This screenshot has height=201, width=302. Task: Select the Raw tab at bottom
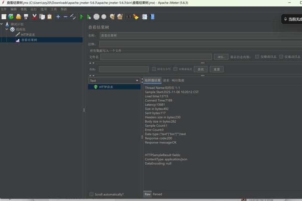point(147,194)
